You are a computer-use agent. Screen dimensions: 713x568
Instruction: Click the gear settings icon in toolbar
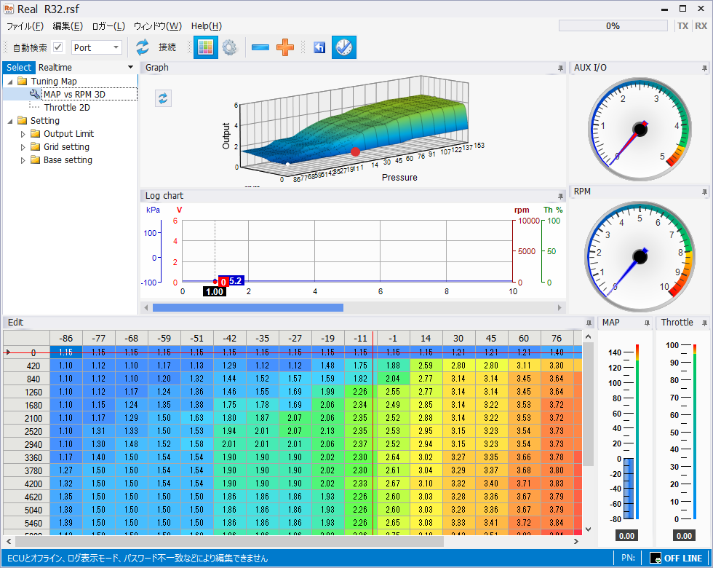tap(230, 47)
